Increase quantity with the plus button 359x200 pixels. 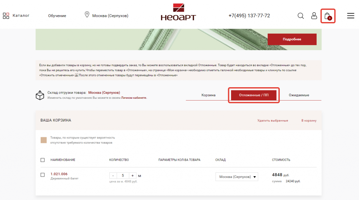[x=133, y=175]
